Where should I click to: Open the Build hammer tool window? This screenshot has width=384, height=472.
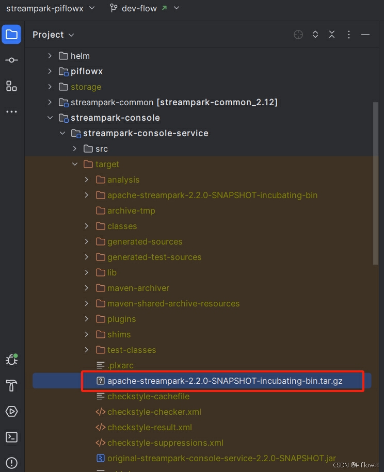pos(11,385)
